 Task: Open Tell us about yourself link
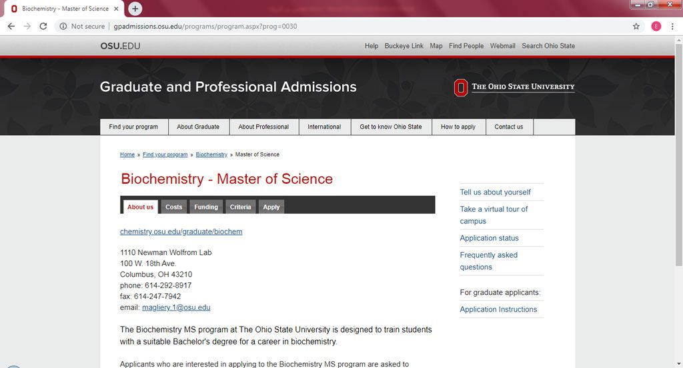pos(496,192)
